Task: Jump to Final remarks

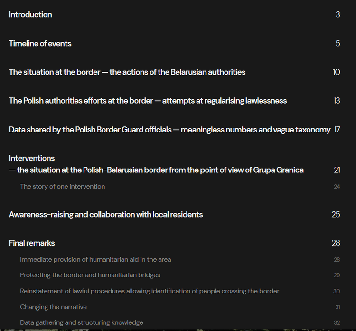Action: tap(32, 243)
